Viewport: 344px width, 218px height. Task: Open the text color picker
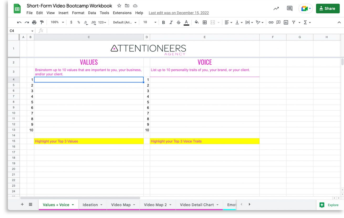(x=186, y=23)
